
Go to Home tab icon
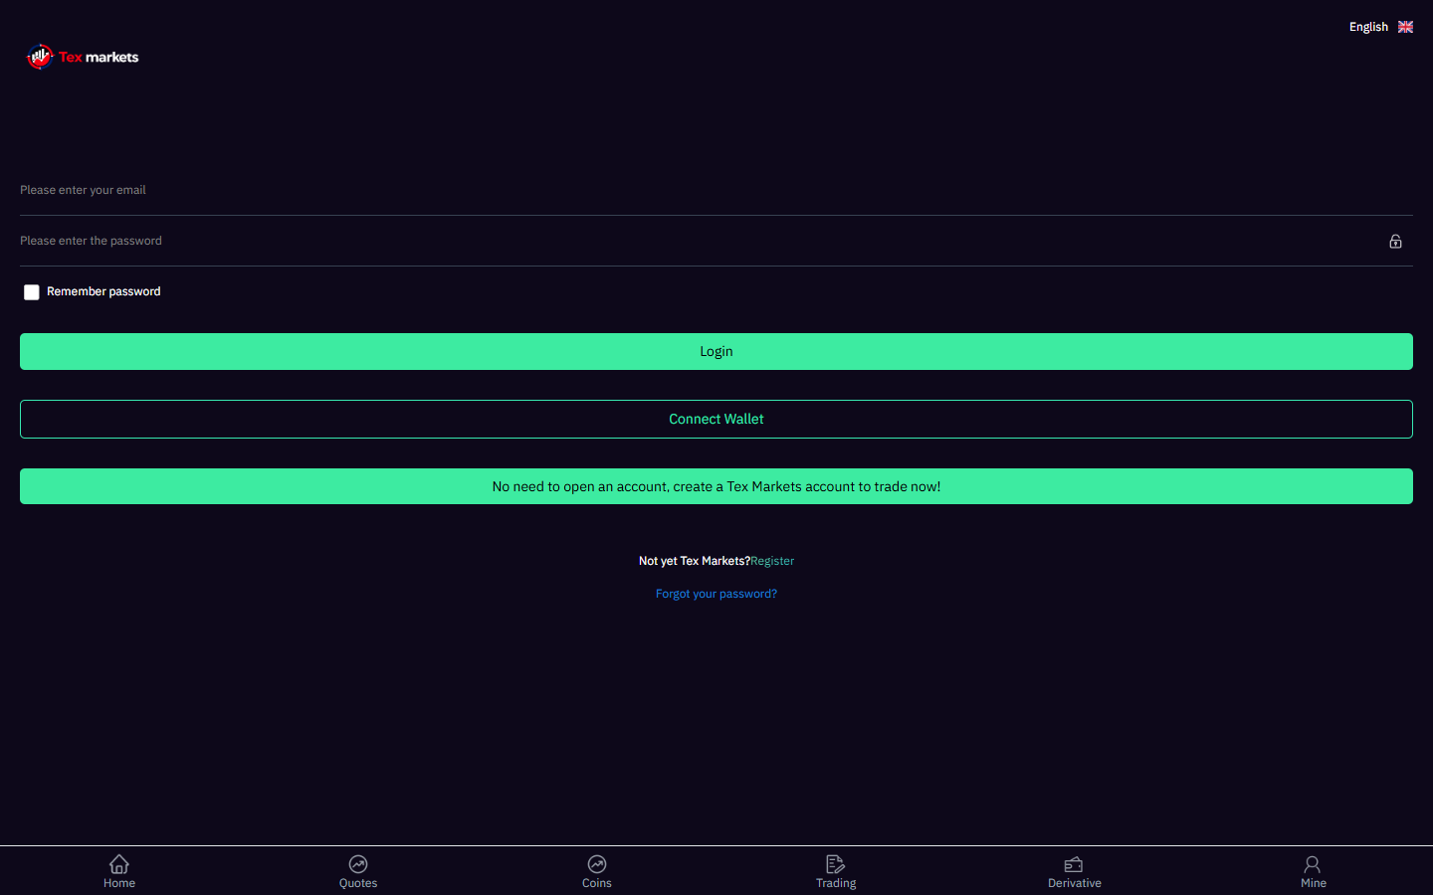[x=119, y=863]
